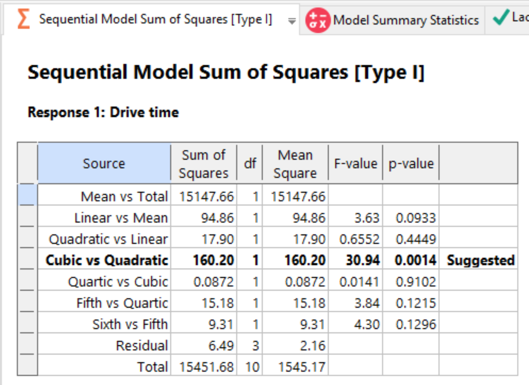Screen dimensions: 529x385
Task: Select the Mean vs Total row header
Action: tap(27, 196)
